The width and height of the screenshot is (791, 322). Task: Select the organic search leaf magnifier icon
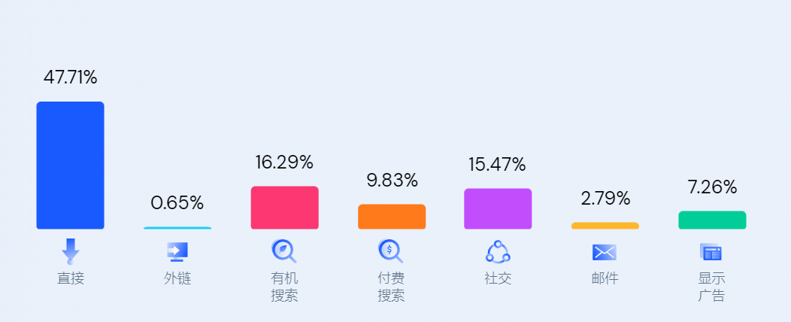[284, 251]
